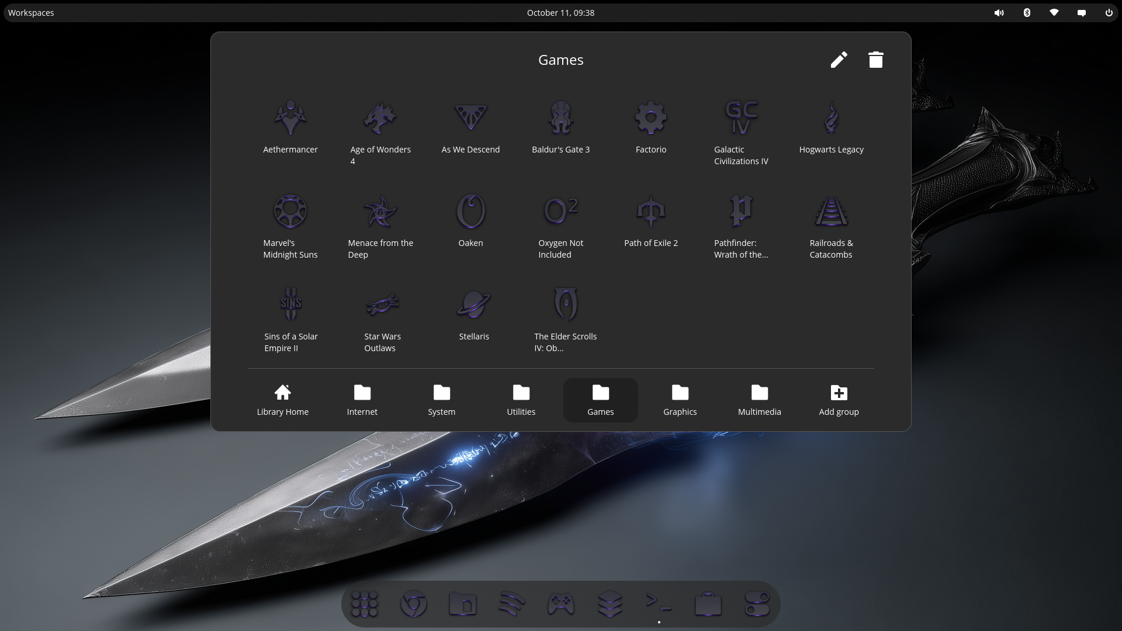The width and height of the screenshot is (1122, 631).
Task: Click the Add group button
Action: point(839,400)
